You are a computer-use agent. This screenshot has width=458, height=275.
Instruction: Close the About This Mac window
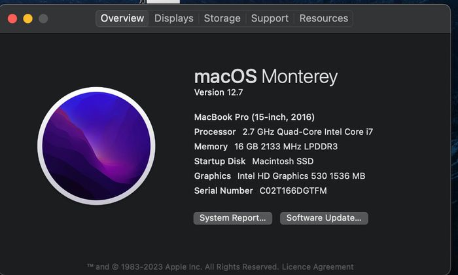[x=12, y=19]
